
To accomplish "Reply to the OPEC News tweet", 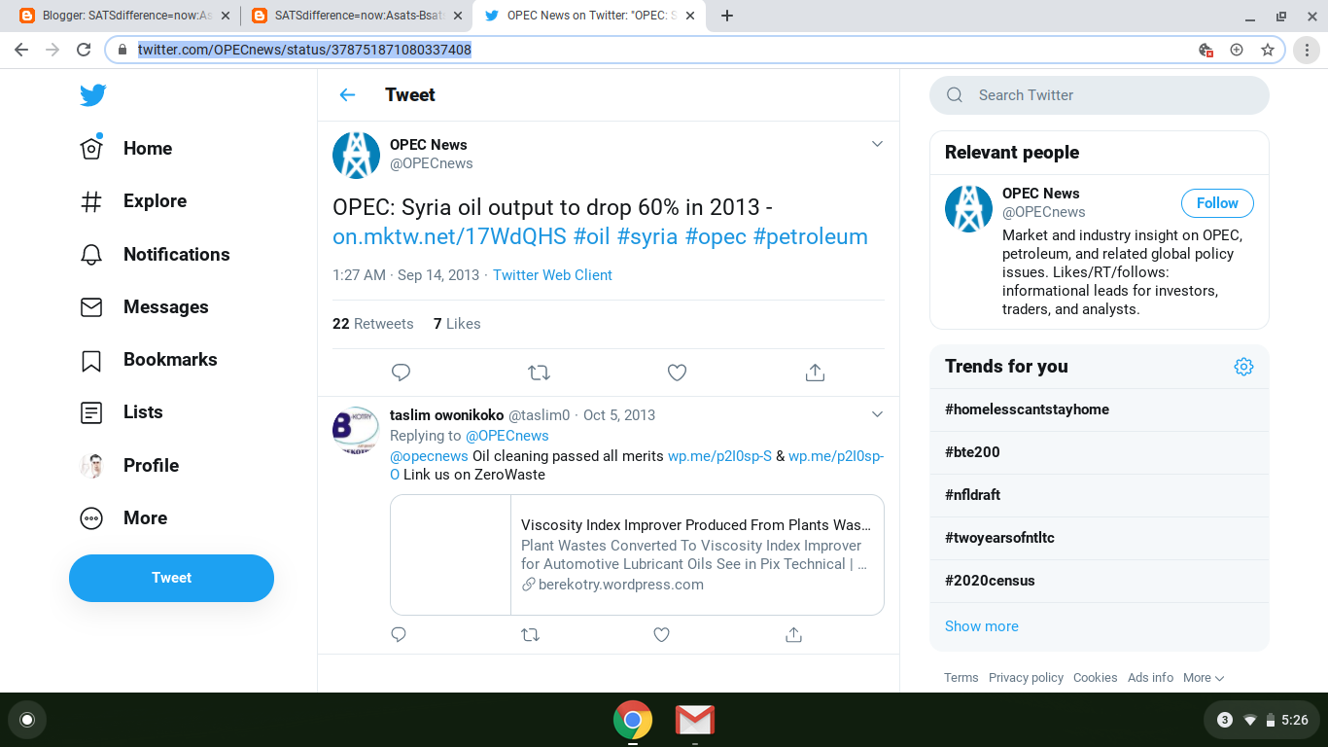I will click(x=401, y=373).
